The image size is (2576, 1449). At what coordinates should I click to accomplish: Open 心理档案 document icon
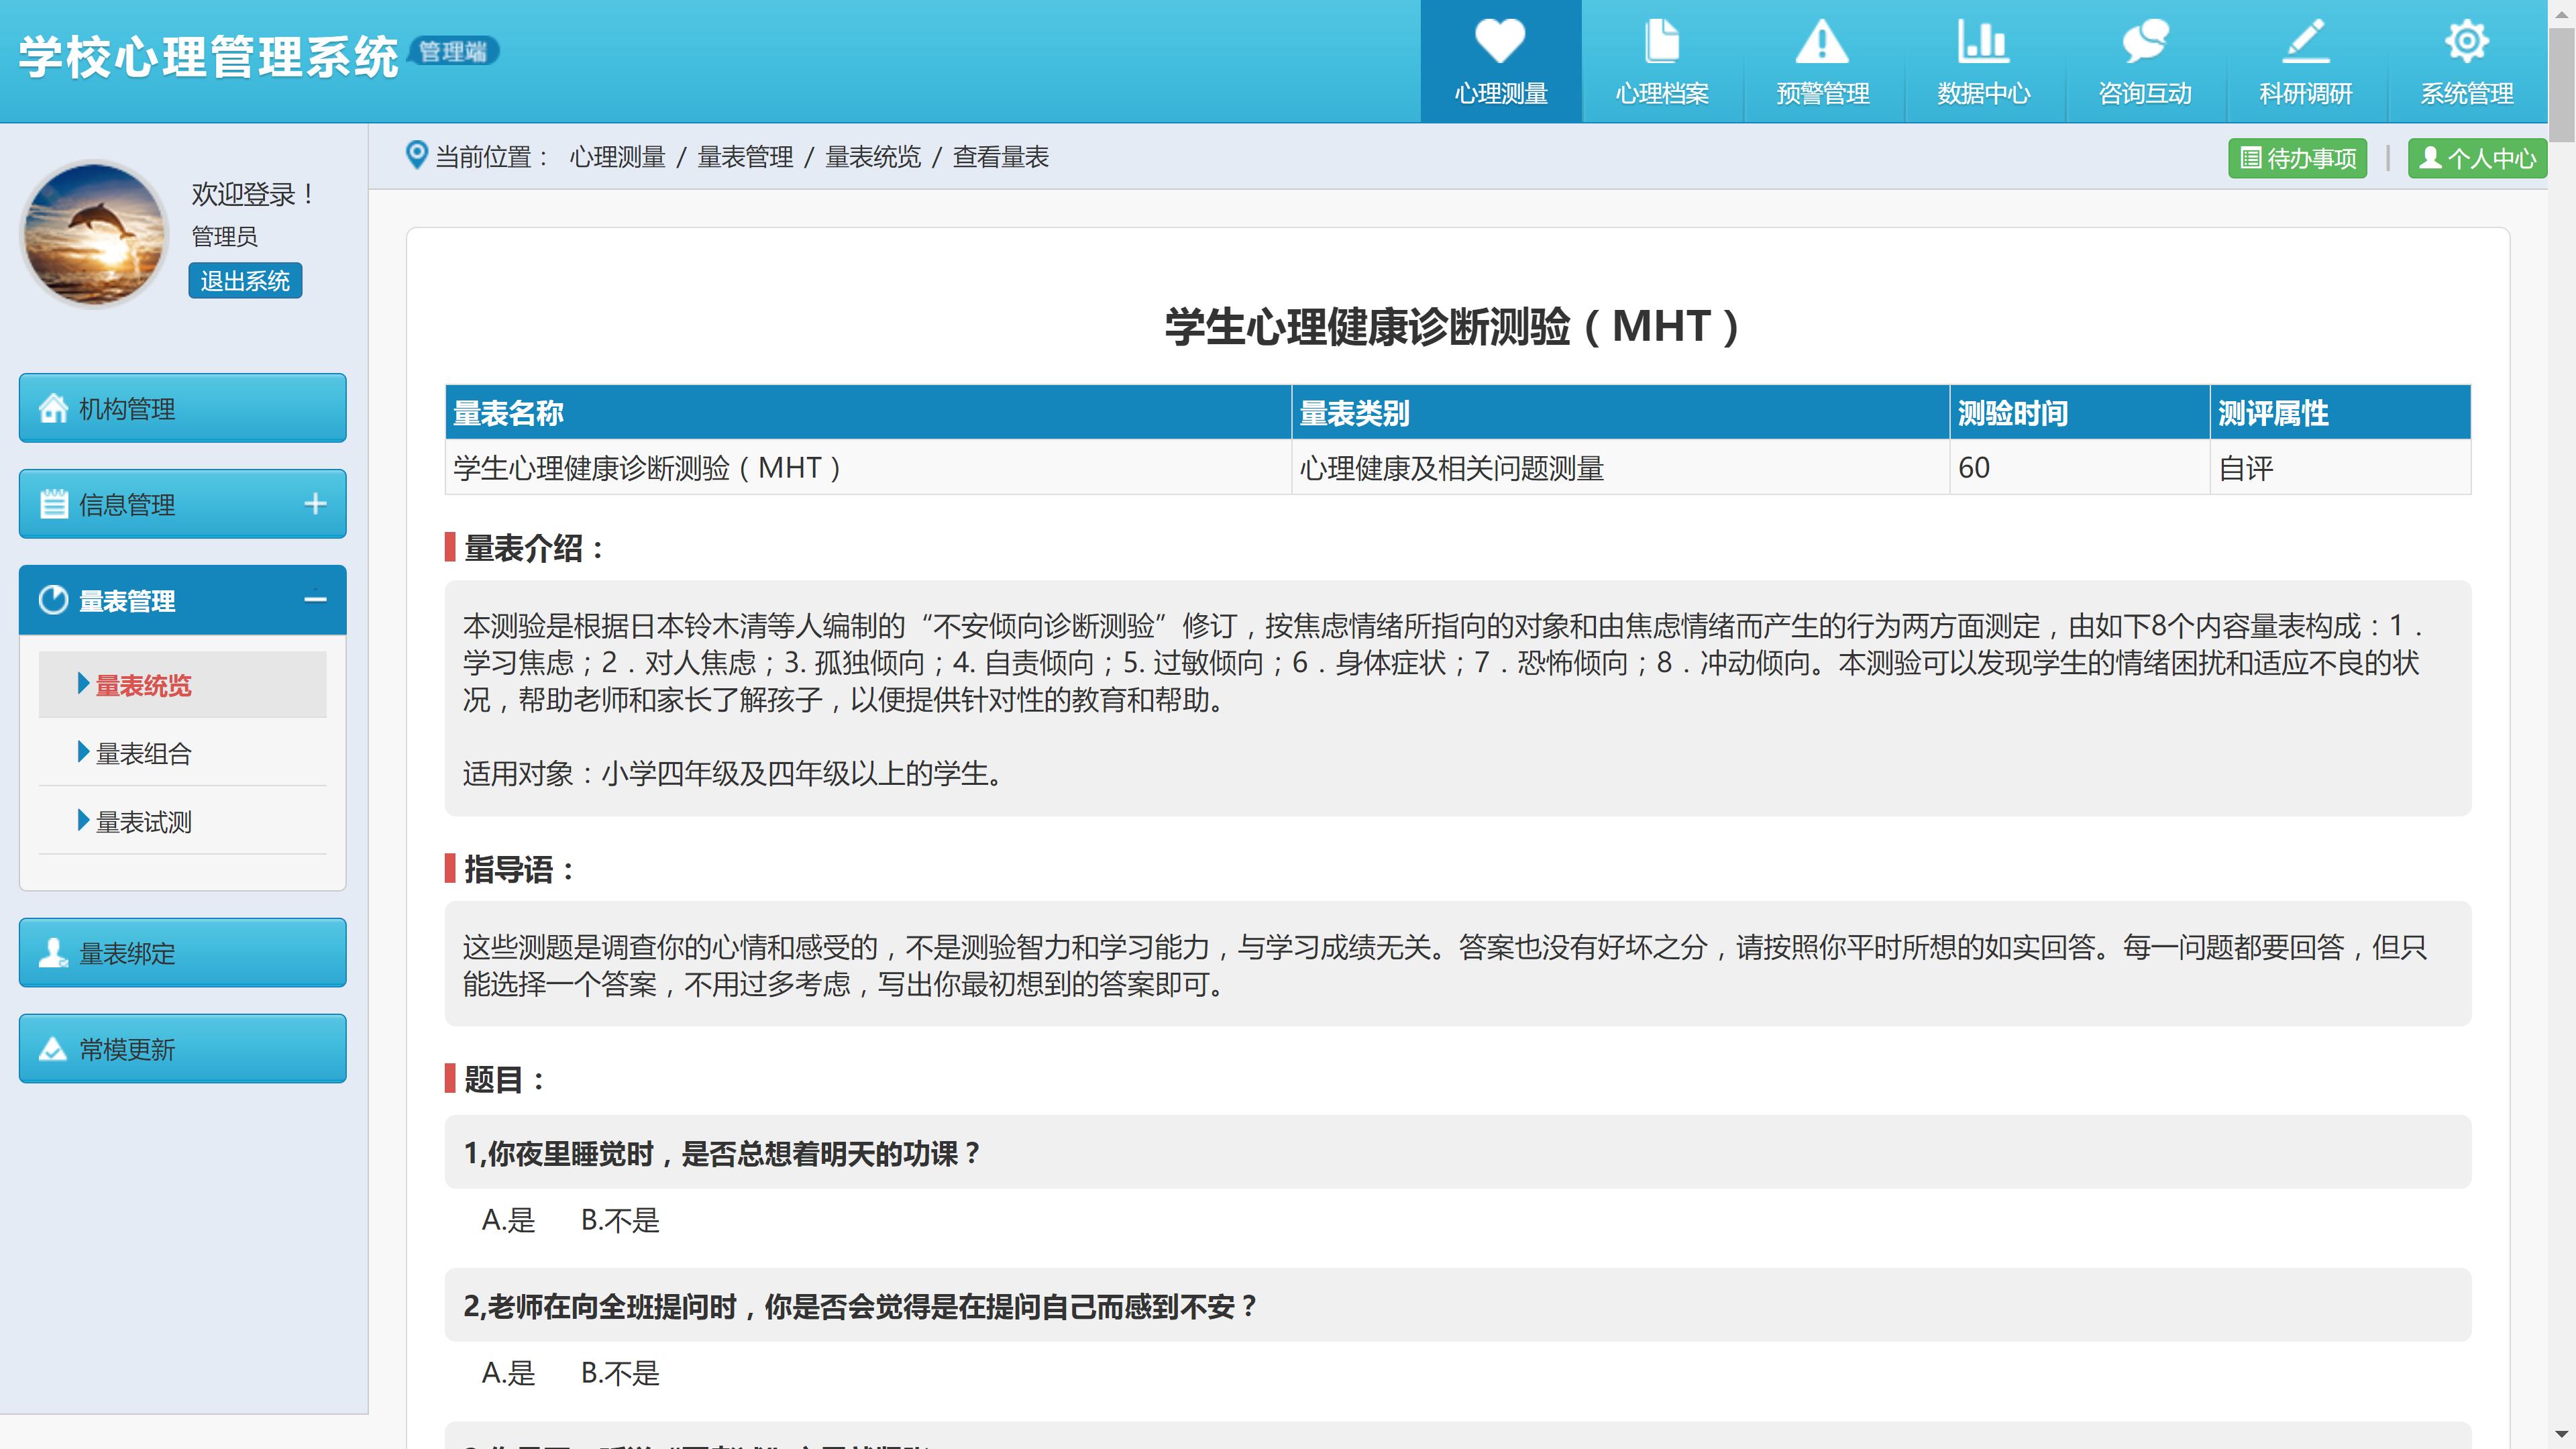[x=1661, y=42]
